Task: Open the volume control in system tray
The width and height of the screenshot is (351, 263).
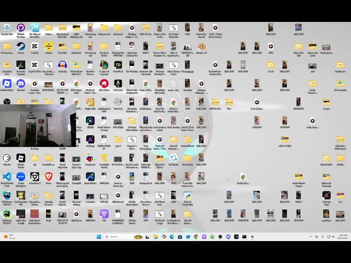Action: click(x=333, y=237)
